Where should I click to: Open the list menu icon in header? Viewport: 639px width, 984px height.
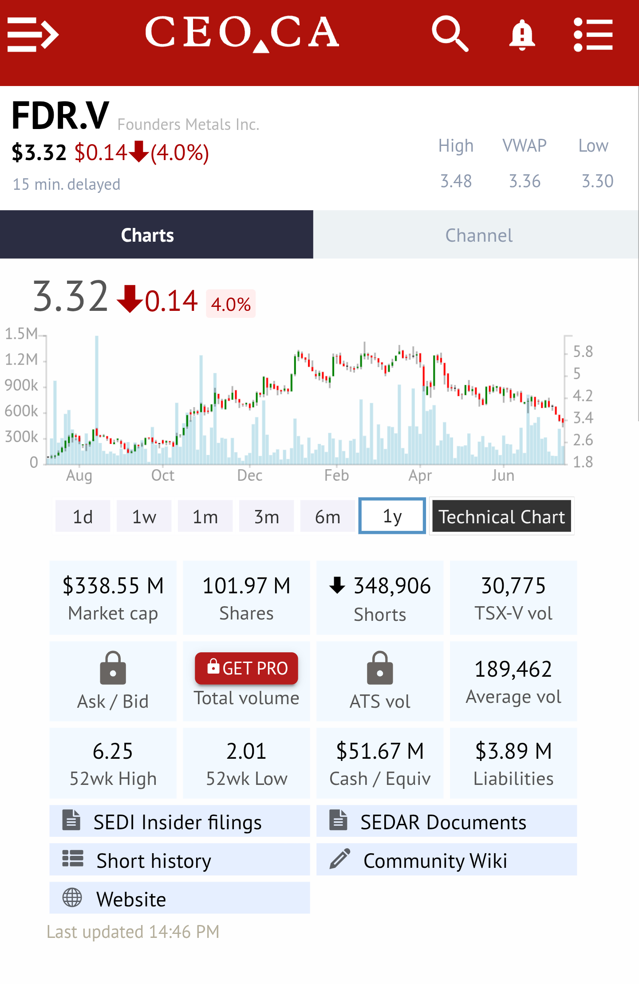click(593, 35)
